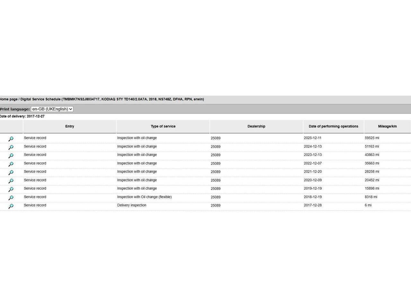411x308 pixels.
Task: Sort by Entry column header
Action: pos(70,126)
